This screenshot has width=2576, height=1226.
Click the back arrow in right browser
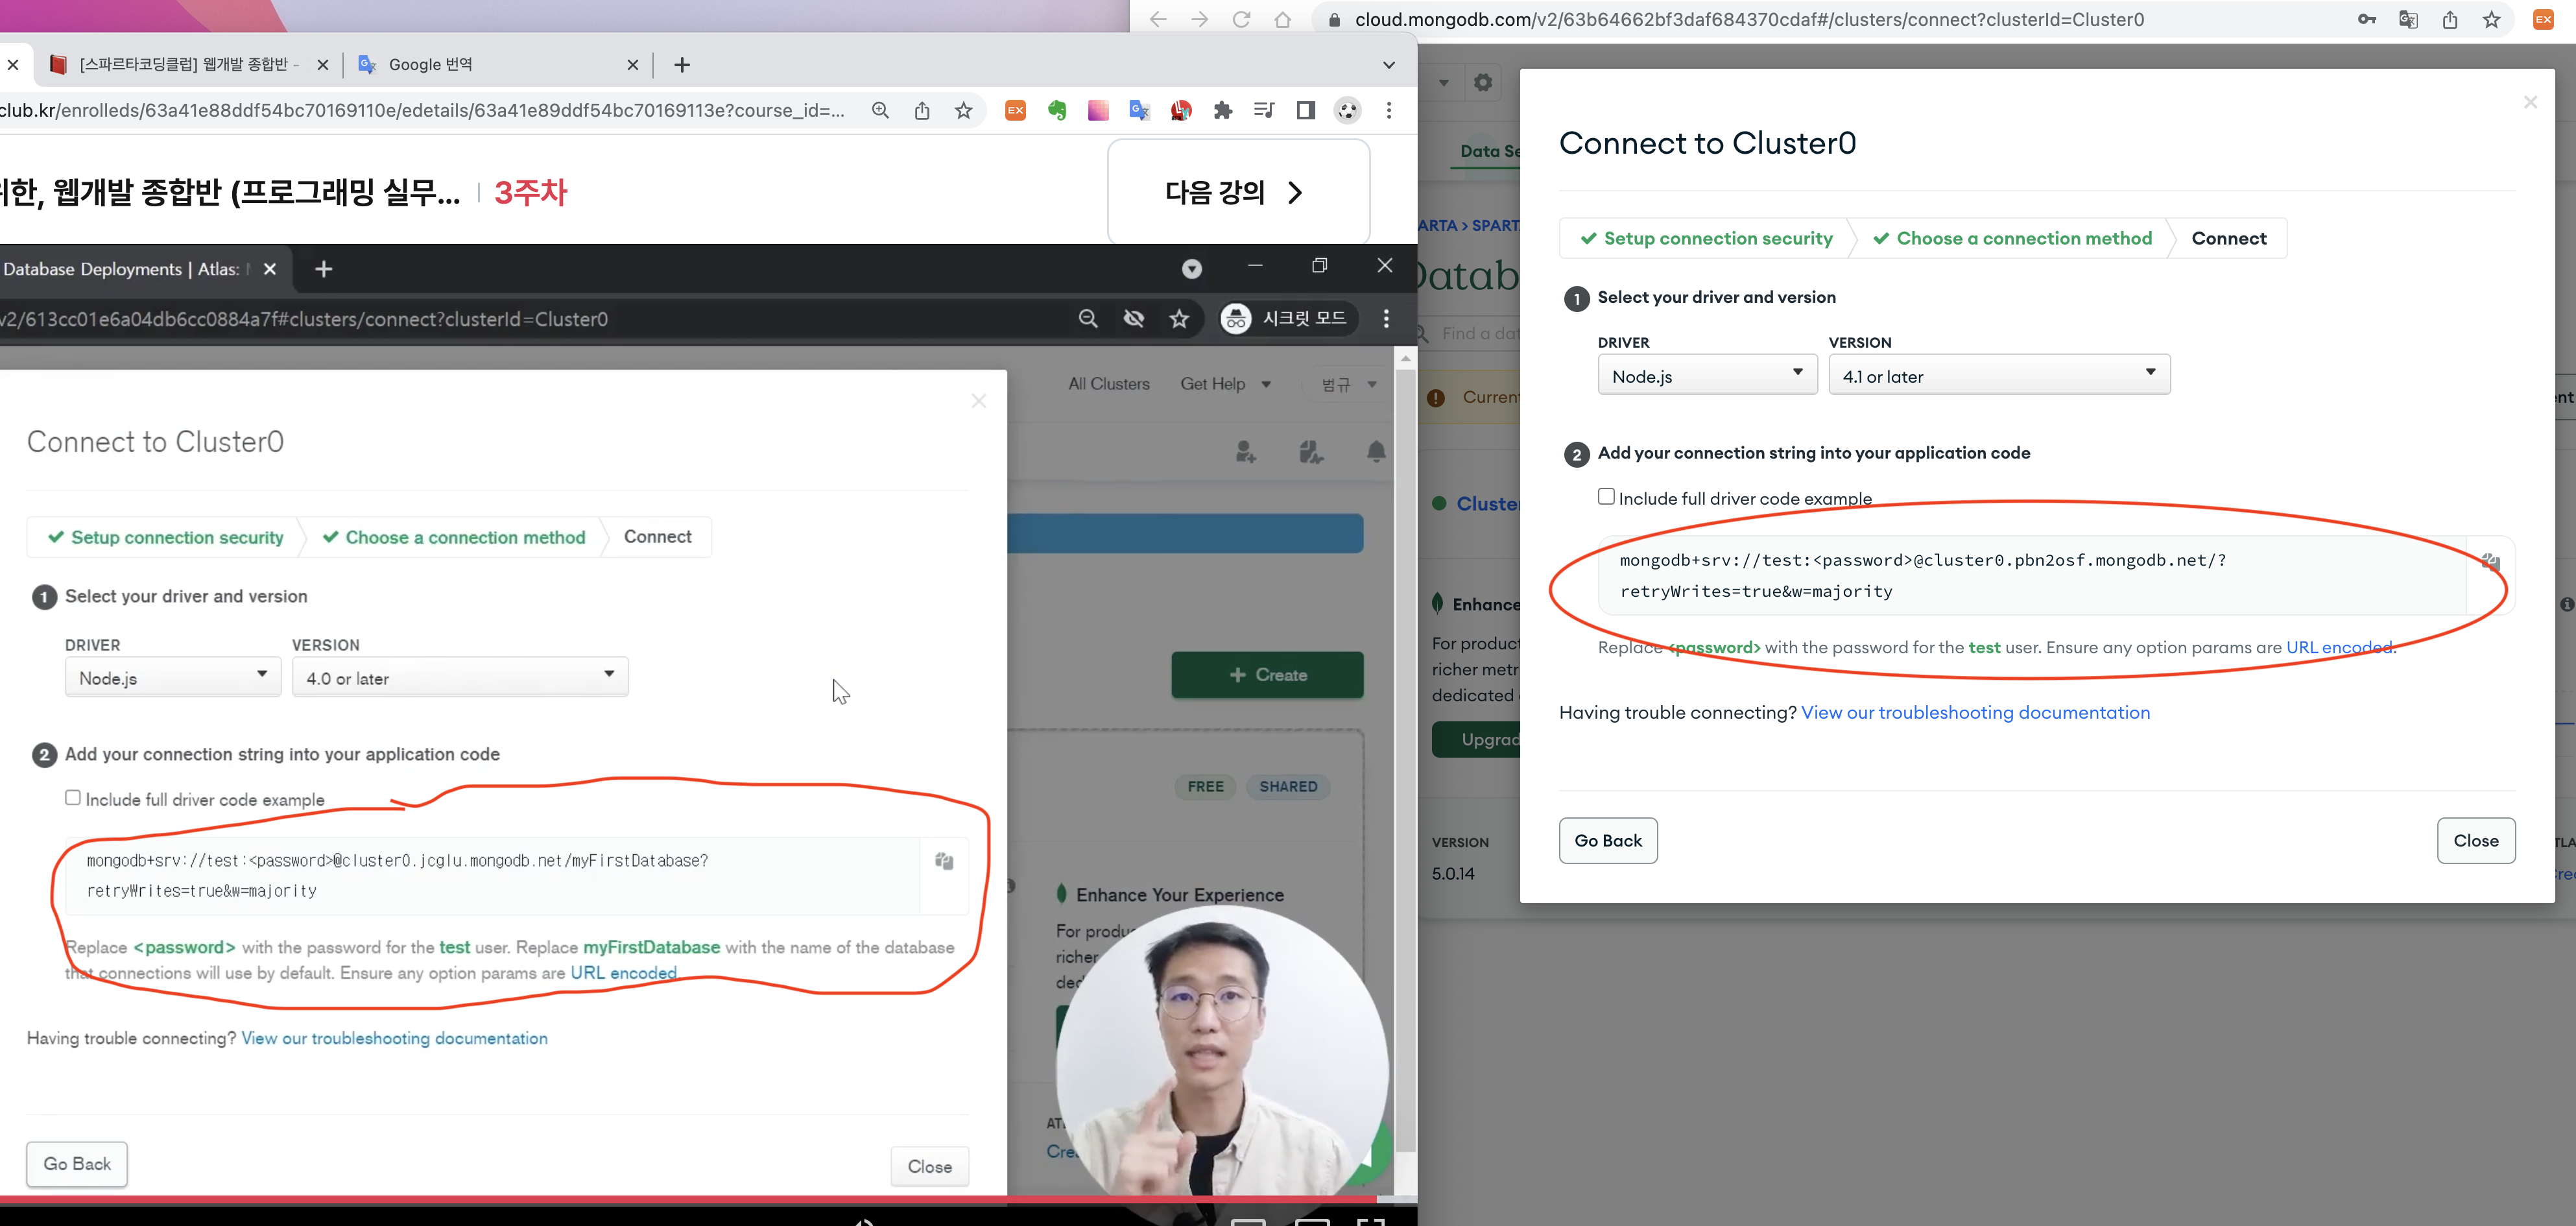click(1158, 19)
